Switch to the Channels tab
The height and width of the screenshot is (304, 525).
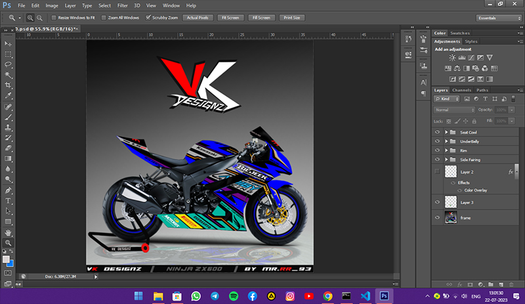(461, 90)
